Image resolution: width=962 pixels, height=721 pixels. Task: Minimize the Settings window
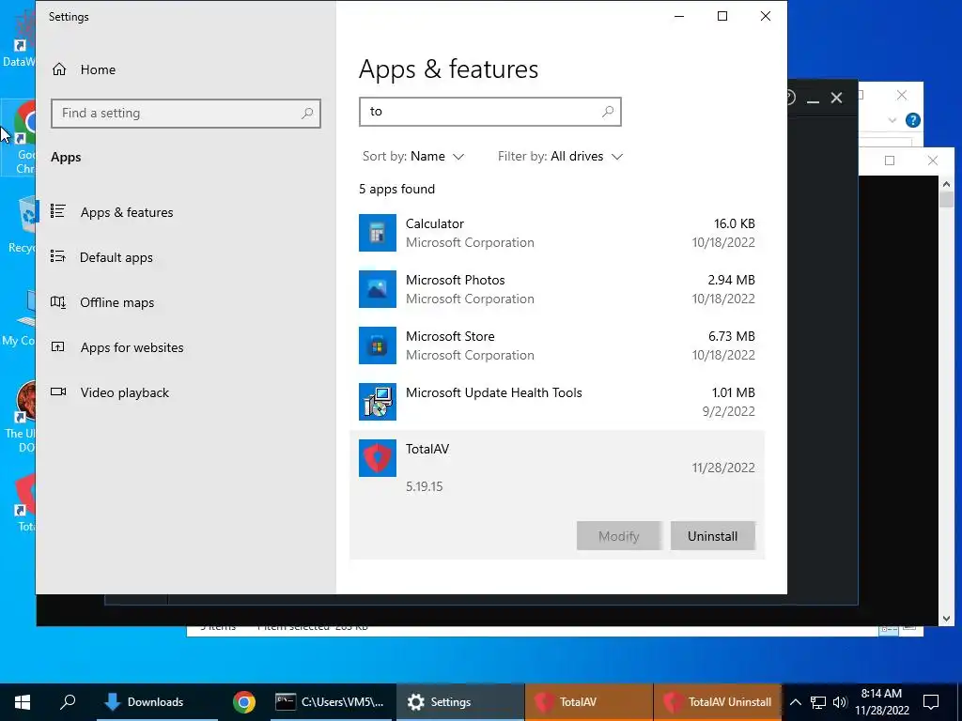click(679, 17)
